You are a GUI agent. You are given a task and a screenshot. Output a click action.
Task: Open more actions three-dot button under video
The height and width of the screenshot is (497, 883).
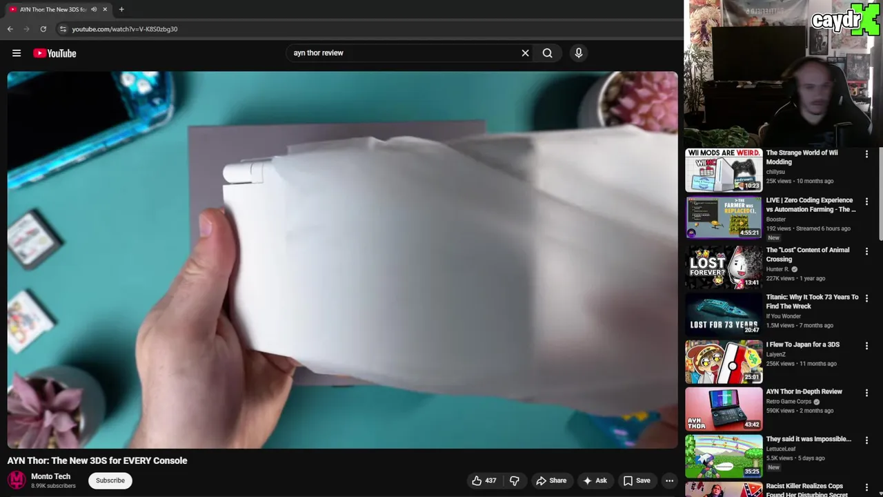(x=669, y=480)
